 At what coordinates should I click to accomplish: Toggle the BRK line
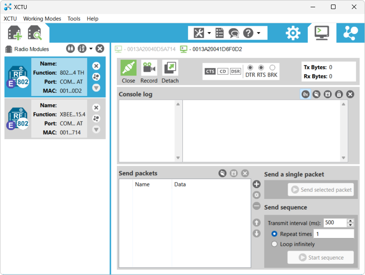pyautogui.click(x=273, y=68)
